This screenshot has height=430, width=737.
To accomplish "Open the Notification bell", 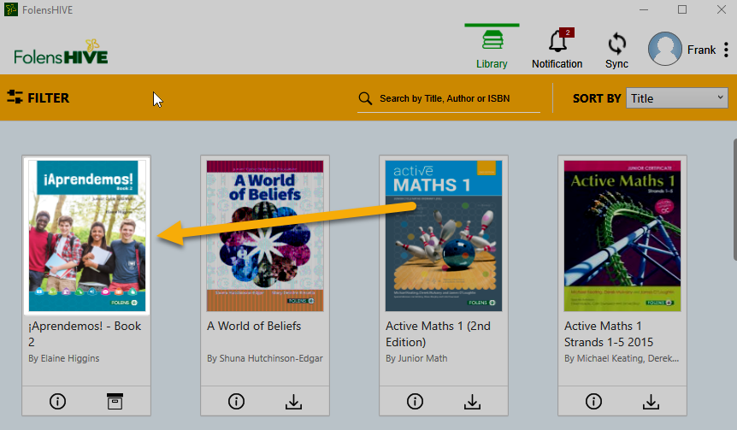I will pos(557,50).
